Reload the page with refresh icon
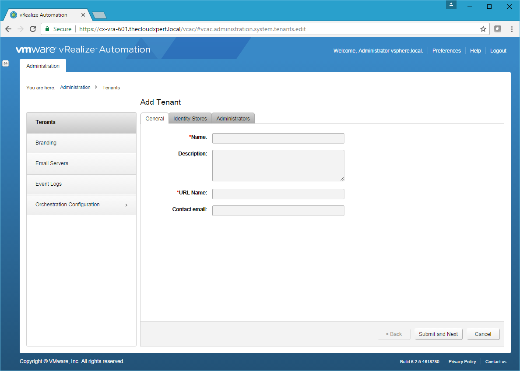Image resolution: width=520 pixels, height=371 pixels. click(x=32, y=29)
